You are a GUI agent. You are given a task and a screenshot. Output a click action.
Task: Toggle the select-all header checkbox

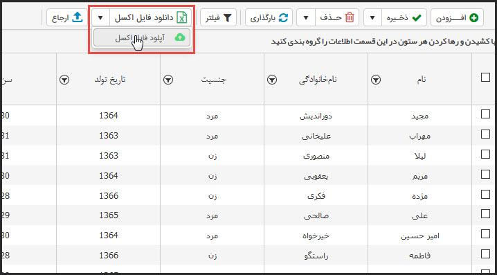coord(485,78)
